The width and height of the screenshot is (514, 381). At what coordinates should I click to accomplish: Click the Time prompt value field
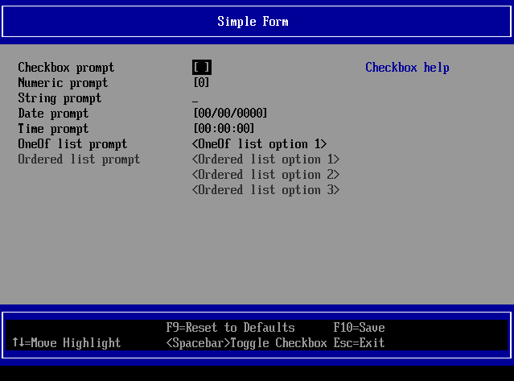tap(224, 129)
